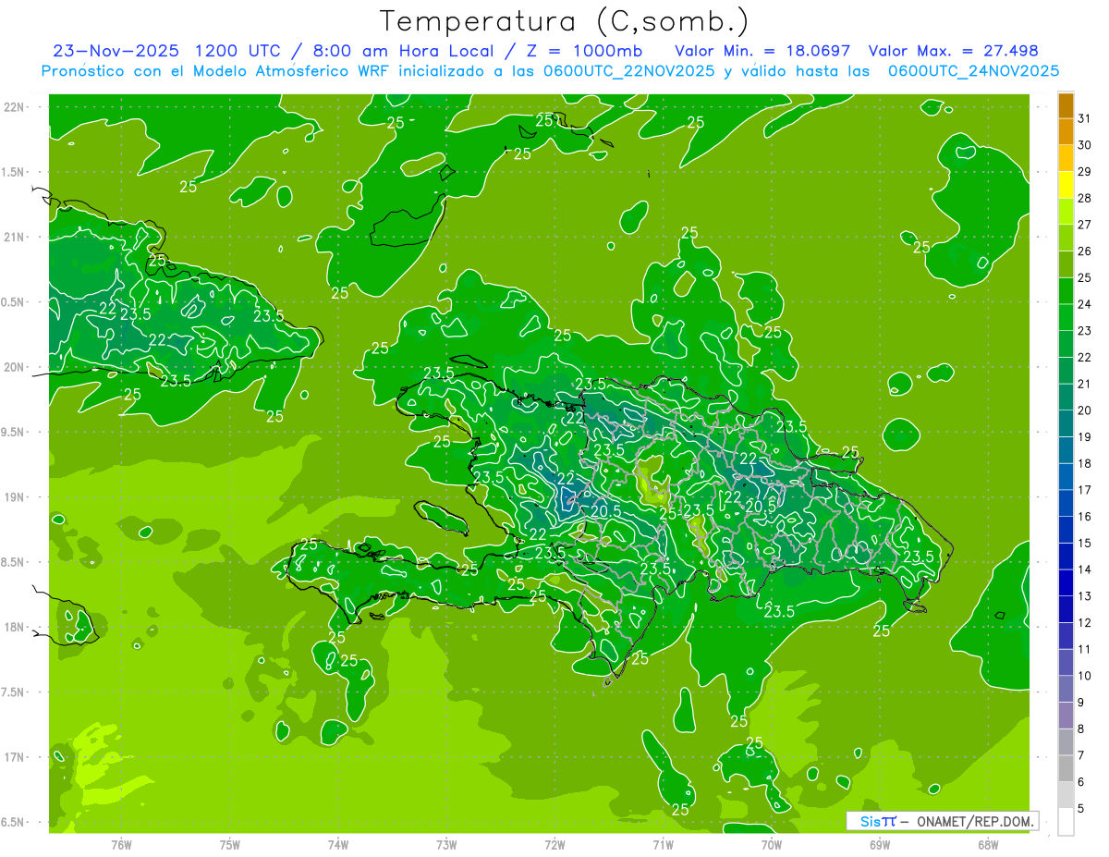The image size is (1109, 857).
Task: Click the '70W' longitude axis label
Action: pyautogui.click(x=772, y=845)
